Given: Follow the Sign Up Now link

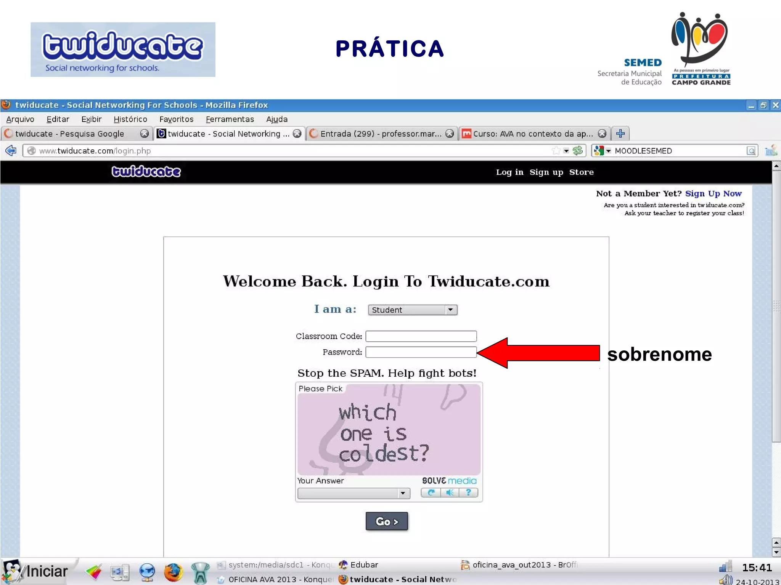Looking at the screenshot, I should [x=713, y=193].
